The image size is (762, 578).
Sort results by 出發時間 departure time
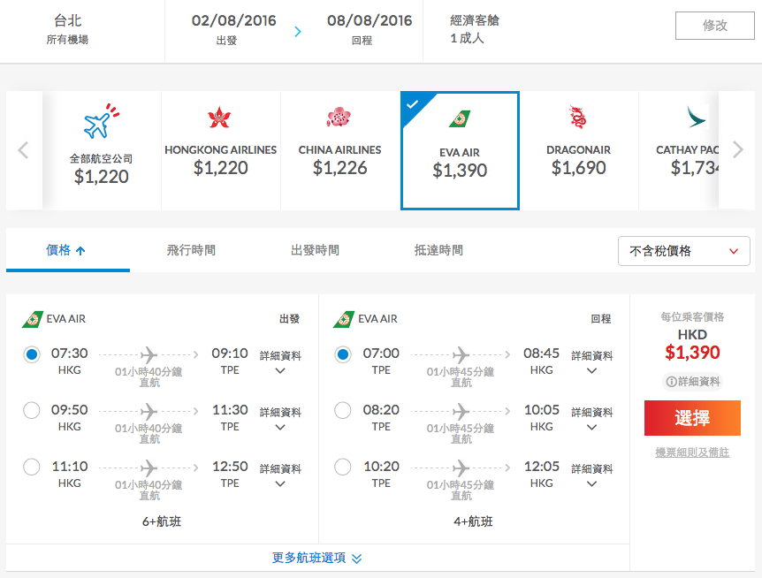(315, 250)
